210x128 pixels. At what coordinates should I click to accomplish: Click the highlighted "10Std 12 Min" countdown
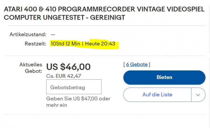pyautogui.click(x=66, y=44)
